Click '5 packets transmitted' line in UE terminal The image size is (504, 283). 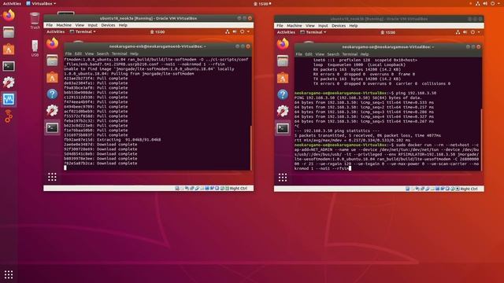(368, 135)
